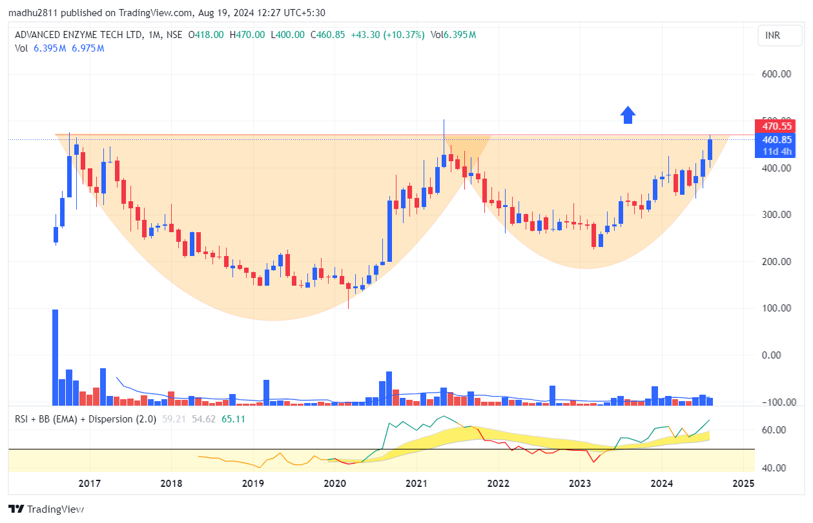
Task: Click the 400.00 price axis label
Action: click(x=776, y=168)
